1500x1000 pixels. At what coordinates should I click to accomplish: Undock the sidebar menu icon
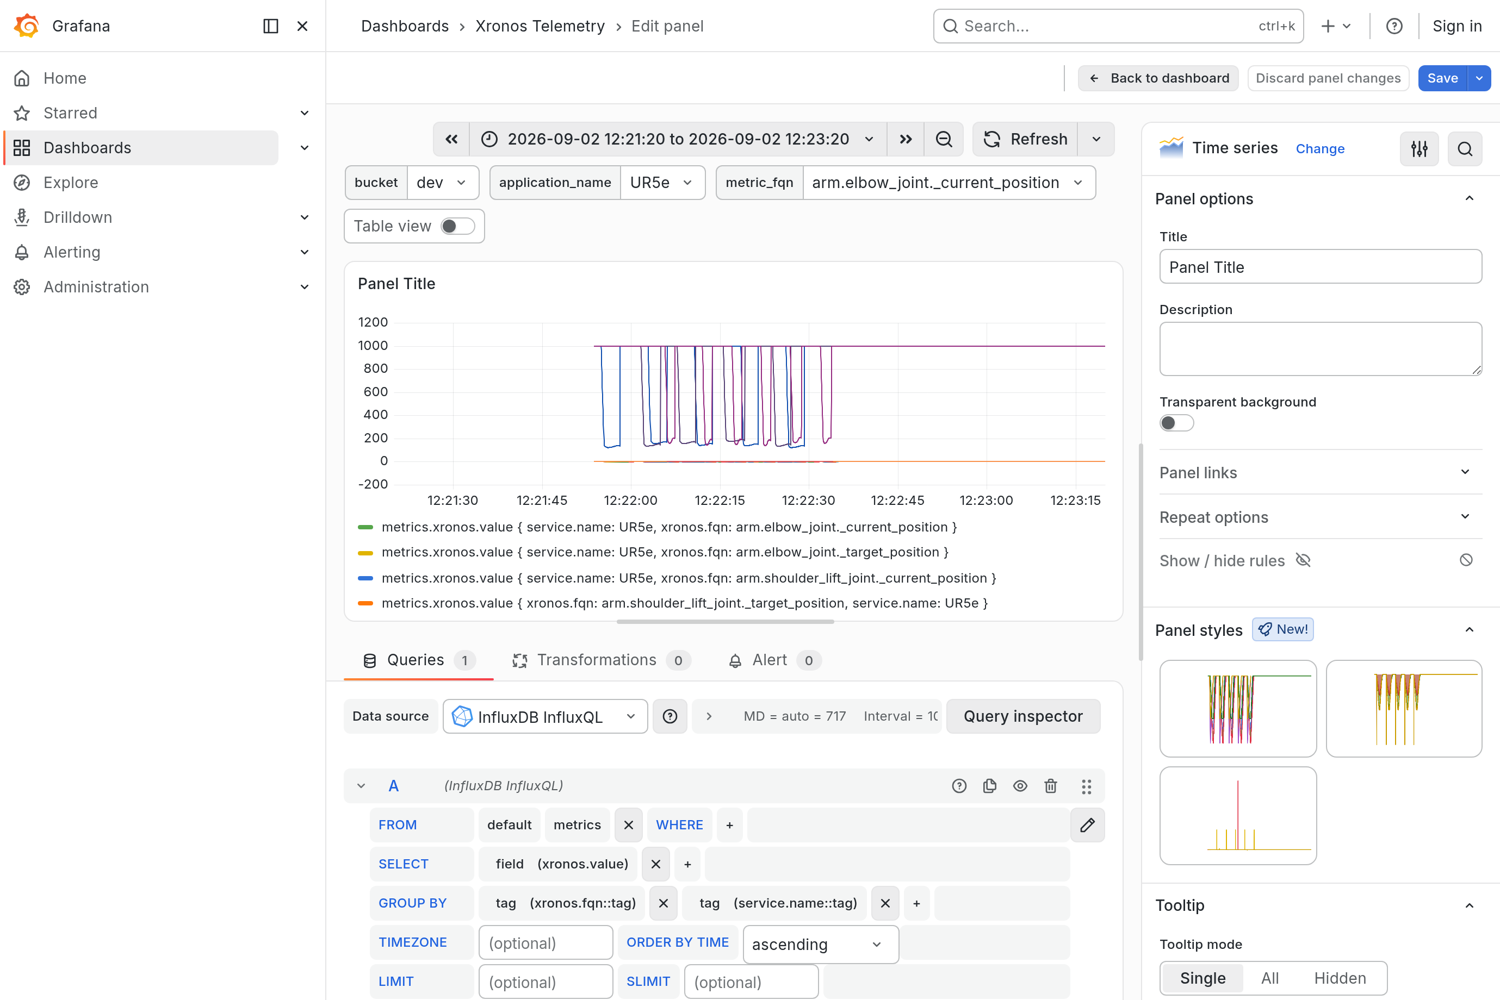click(x=270, y=26)
